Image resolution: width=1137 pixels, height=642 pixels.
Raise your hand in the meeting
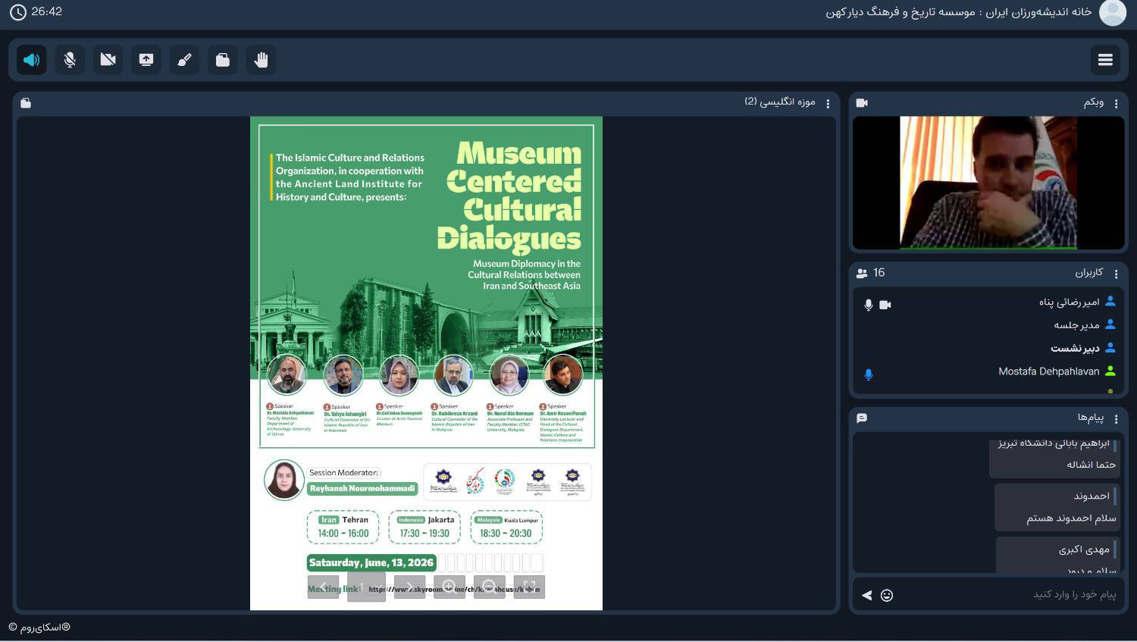tap(261, 60)
